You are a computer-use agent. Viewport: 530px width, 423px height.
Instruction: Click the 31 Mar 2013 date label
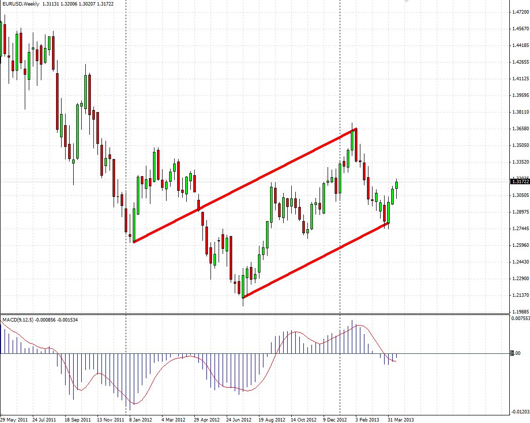click(401, 419)
